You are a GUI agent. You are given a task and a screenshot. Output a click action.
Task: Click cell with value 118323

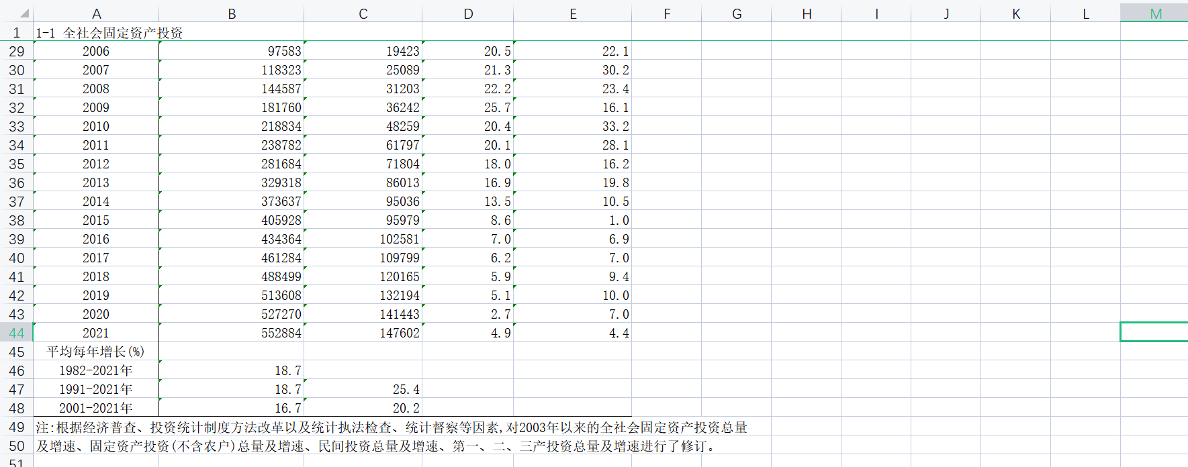point(232,70)
